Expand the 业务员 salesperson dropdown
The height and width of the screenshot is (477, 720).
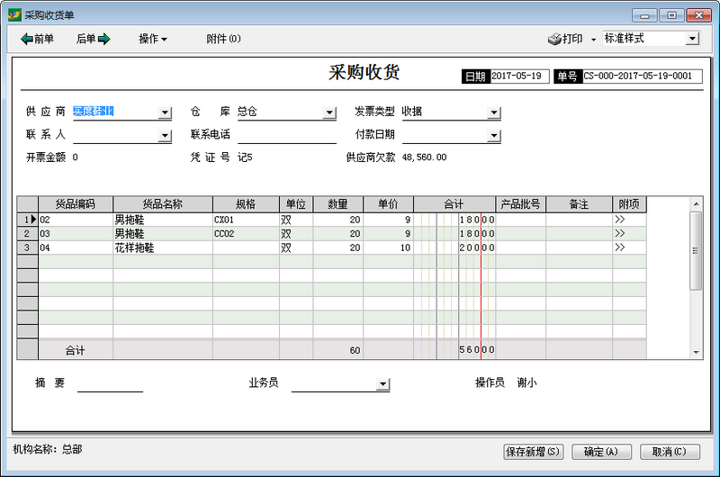pyautogui.click(x=382, y=383)
